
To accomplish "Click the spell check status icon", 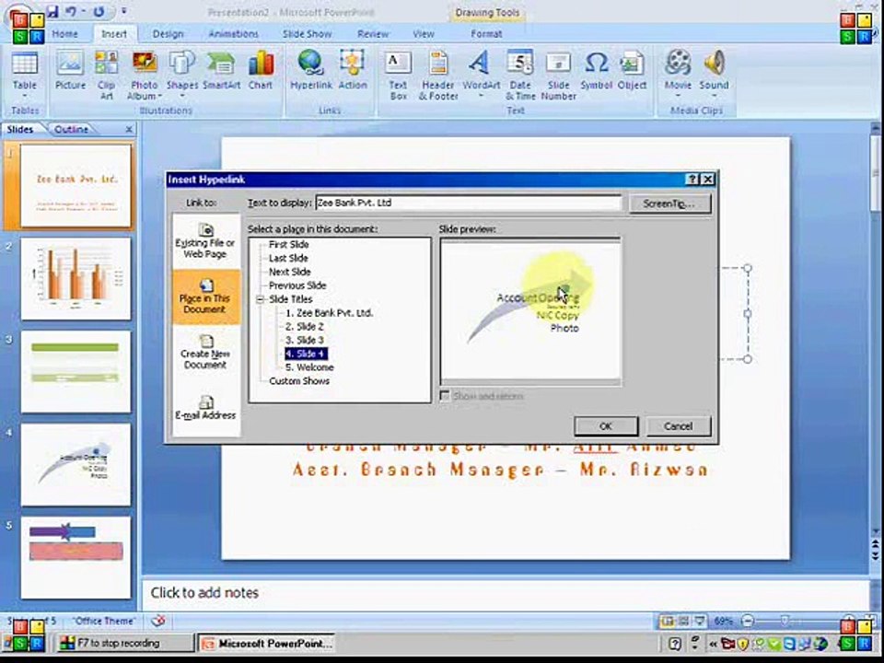I will pos(158,621).
